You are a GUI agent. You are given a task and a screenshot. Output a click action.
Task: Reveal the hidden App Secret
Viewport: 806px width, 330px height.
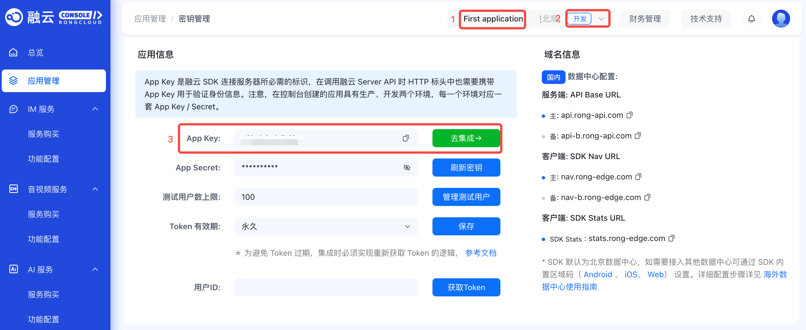tap(406, 168)
